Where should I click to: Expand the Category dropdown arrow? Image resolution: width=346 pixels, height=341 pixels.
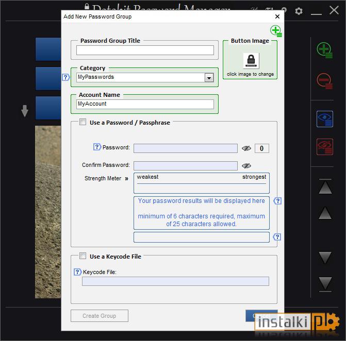click(209, 78)
